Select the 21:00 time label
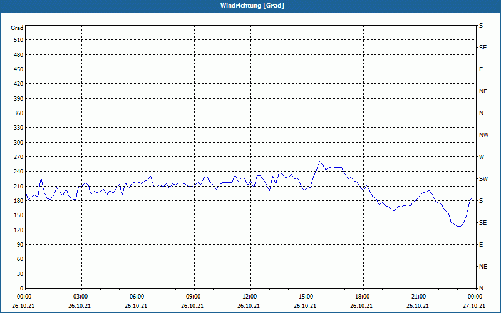 [418, 297]
